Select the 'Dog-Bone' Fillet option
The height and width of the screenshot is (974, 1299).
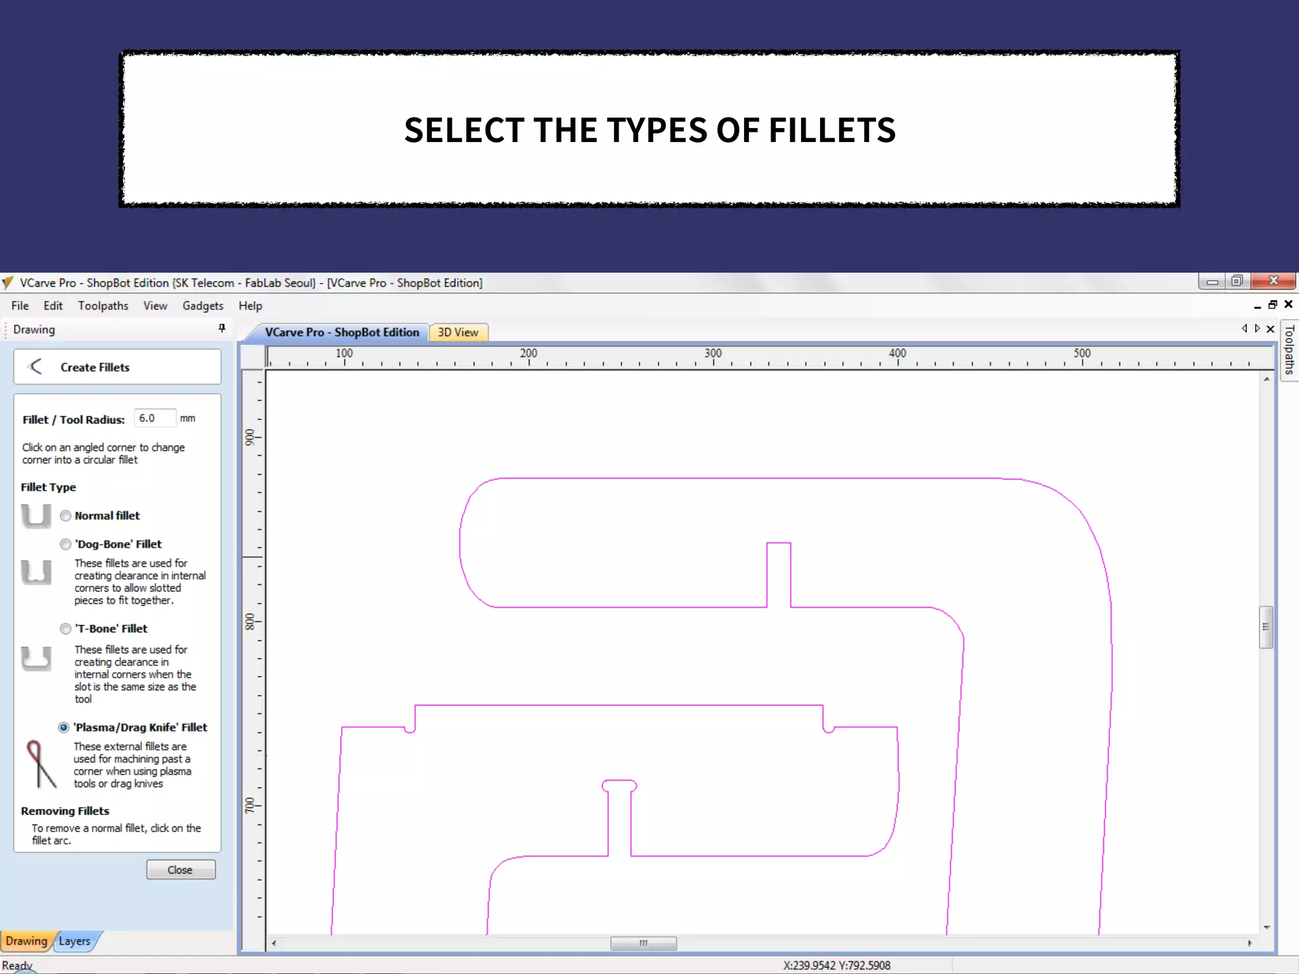(x=65, y=544)
